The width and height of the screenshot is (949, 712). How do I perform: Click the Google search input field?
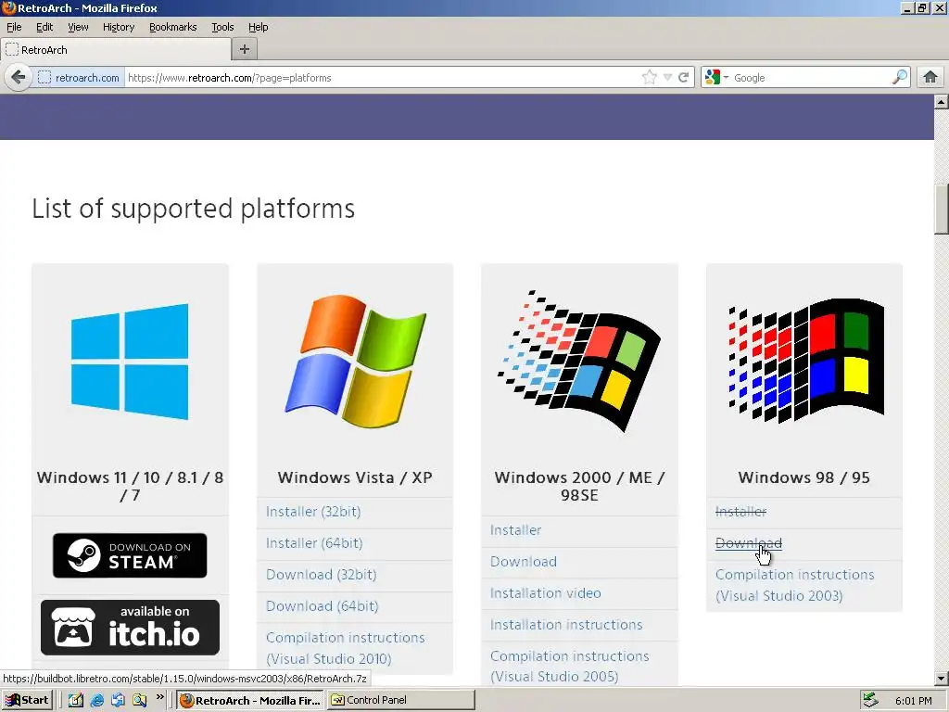(x=811, y=78)
